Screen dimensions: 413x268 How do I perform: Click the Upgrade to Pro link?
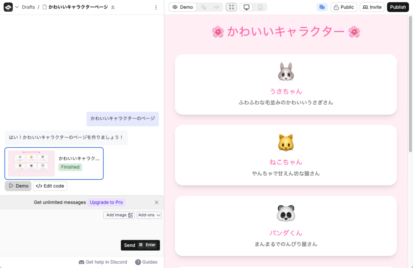tap(106, 202)
